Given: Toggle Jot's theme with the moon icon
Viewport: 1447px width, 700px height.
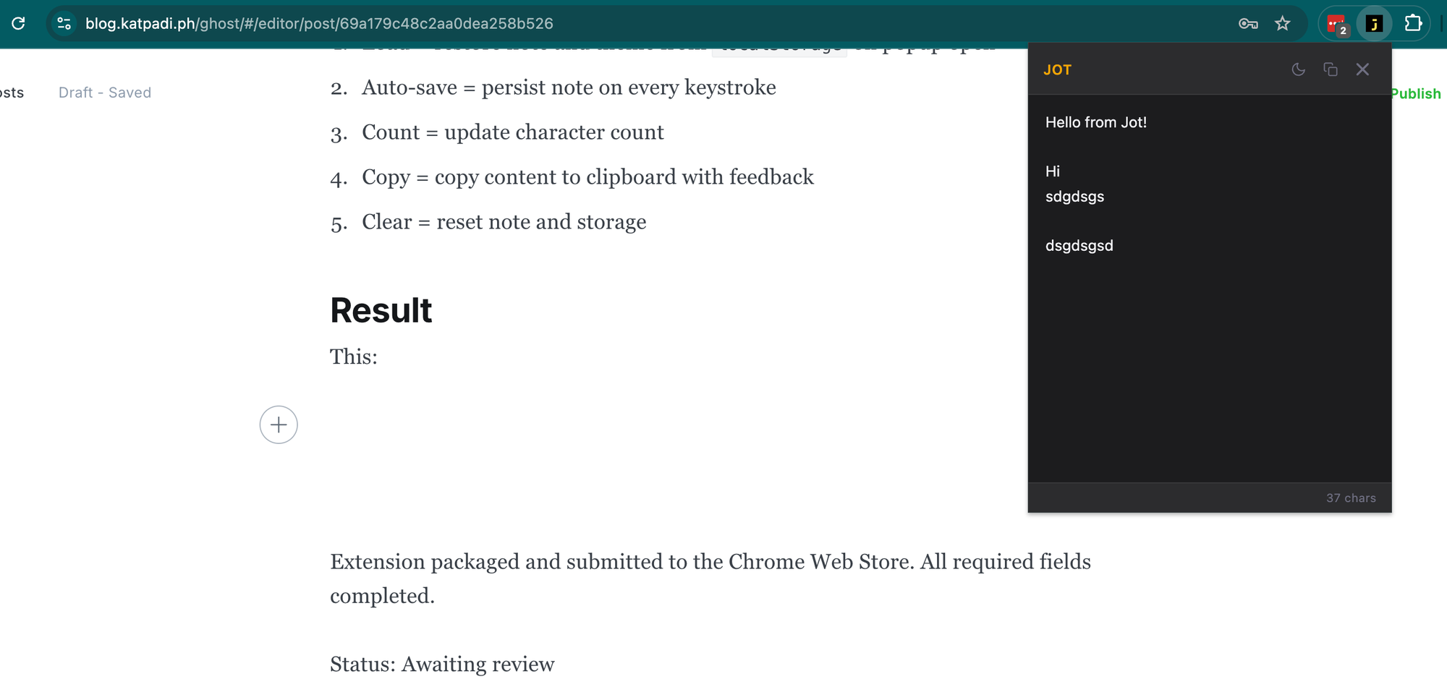Looking at the screenshot, I should click(x=1299, y=69).
